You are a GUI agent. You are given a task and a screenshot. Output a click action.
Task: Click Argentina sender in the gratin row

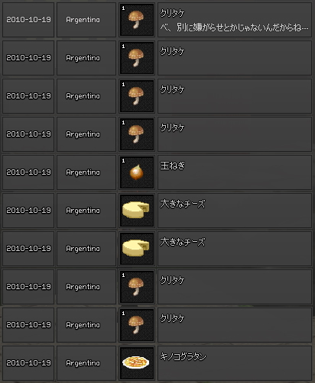83,363
